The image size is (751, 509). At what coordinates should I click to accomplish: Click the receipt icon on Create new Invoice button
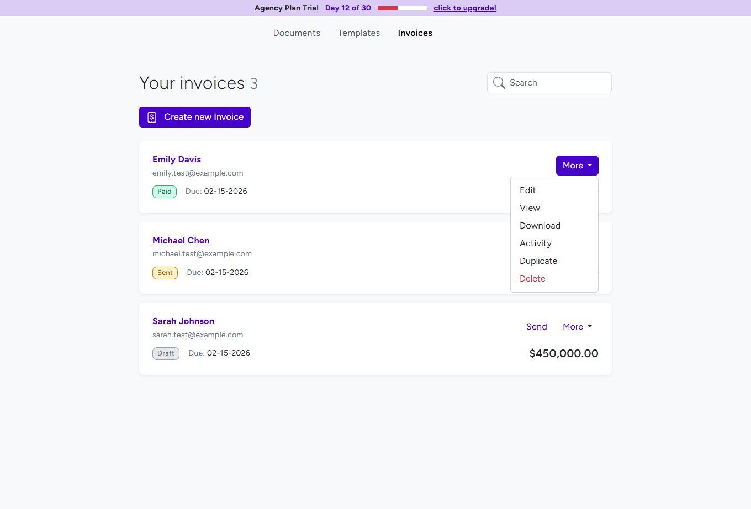coord(152,116)
